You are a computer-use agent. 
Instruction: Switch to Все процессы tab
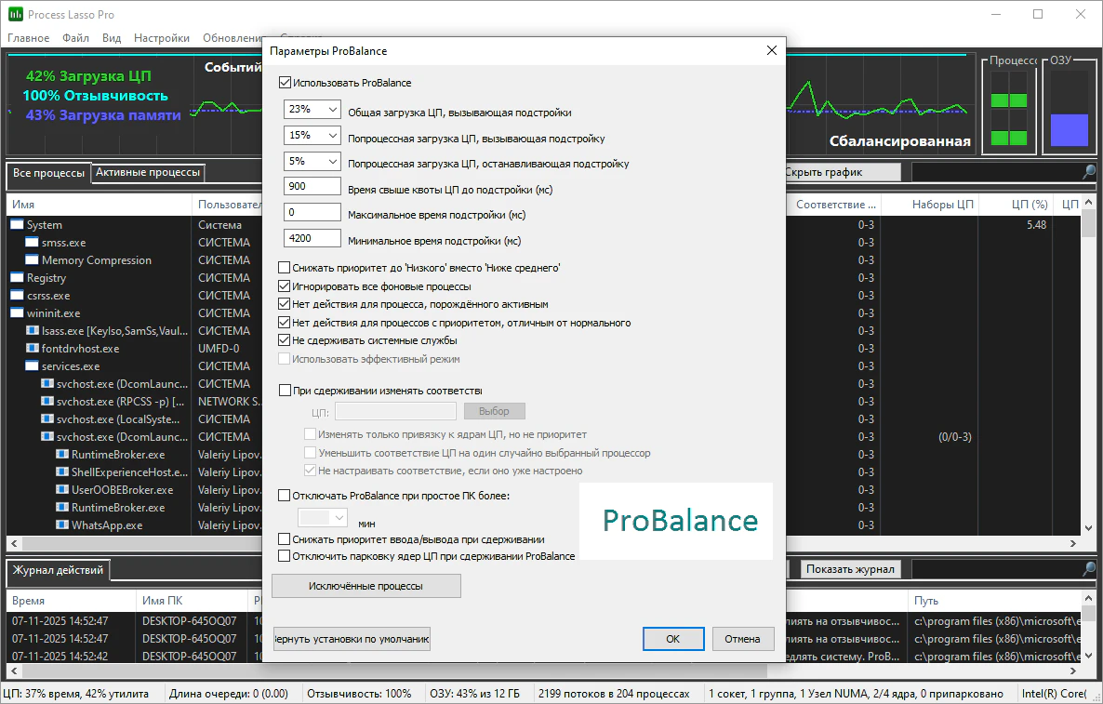48,173
